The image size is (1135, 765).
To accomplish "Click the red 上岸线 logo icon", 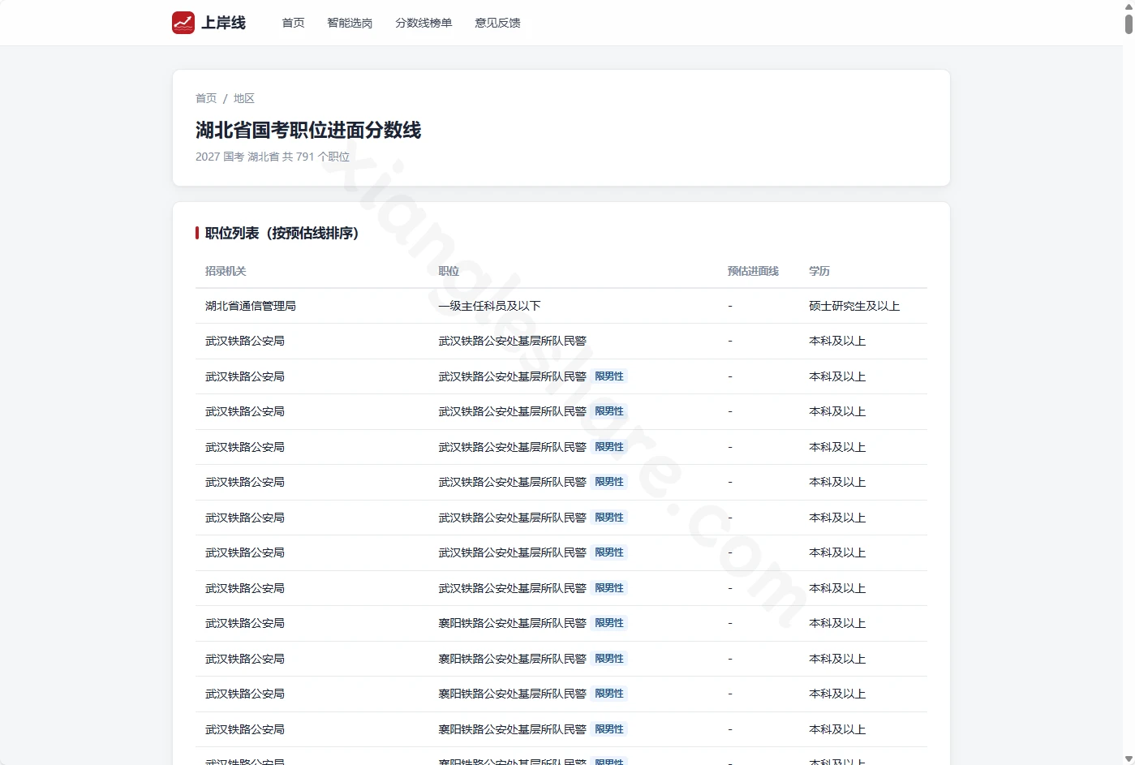I will click(x=183, y=23).
